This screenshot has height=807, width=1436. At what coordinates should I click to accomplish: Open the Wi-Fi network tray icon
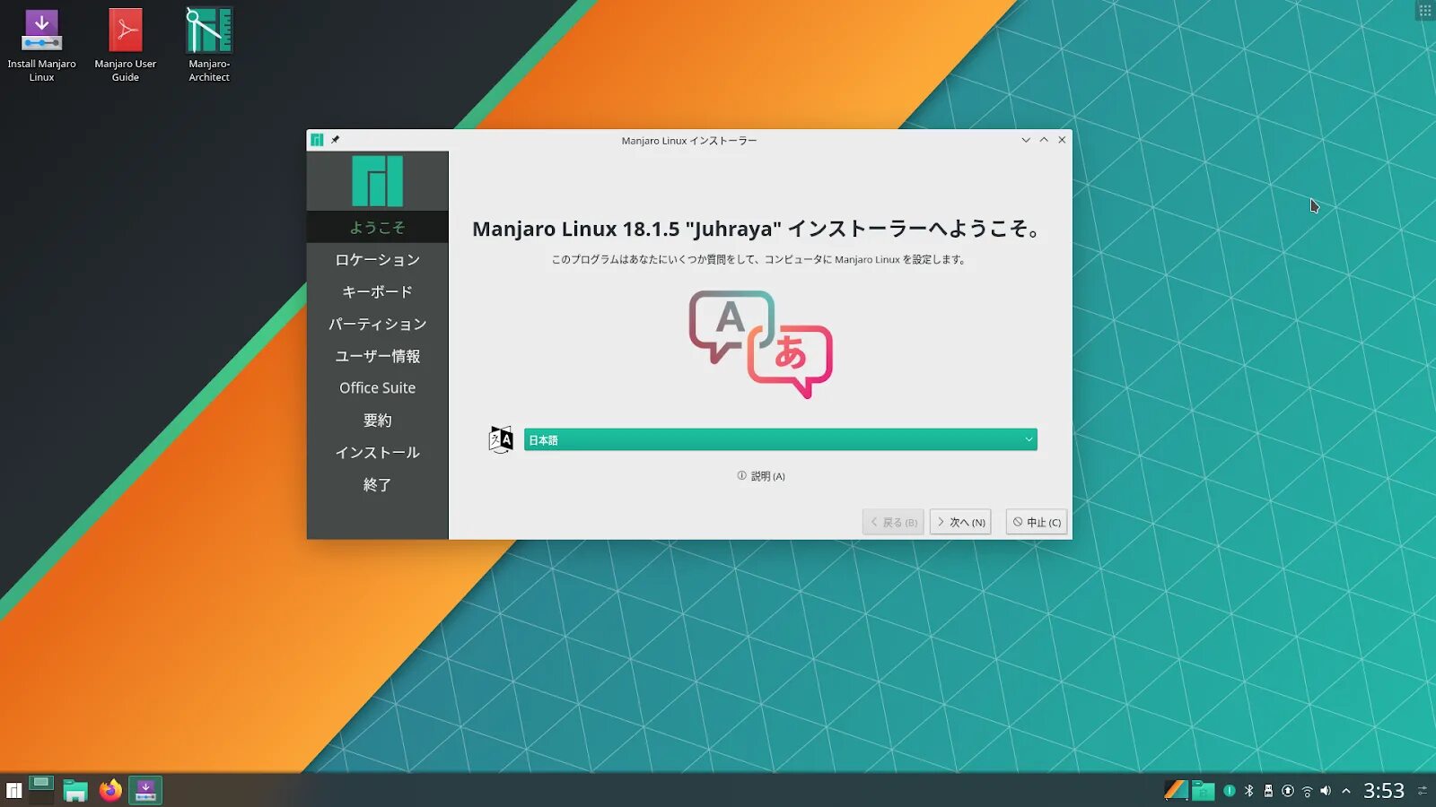(1307, 791)
